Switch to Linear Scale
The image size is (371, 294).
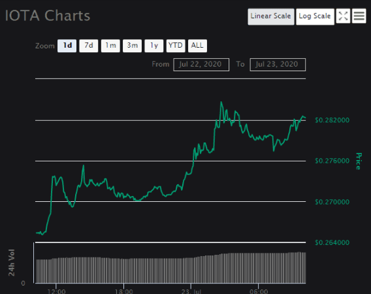click(271, 16)
